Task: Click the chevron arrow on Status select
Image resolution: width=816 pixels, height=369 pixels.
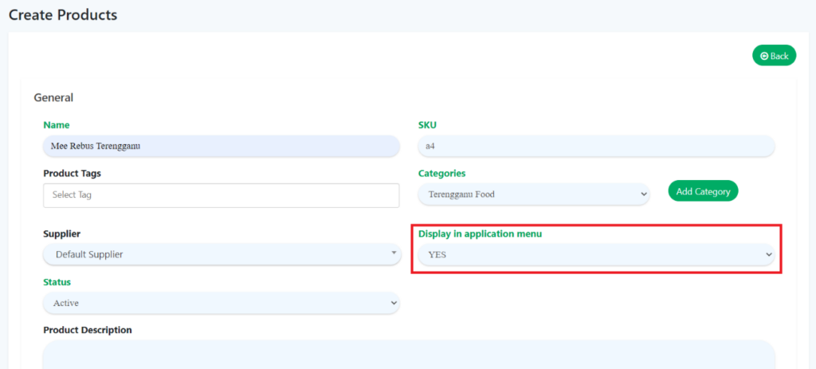Action: pyautogui.click(x=393, y=303)
